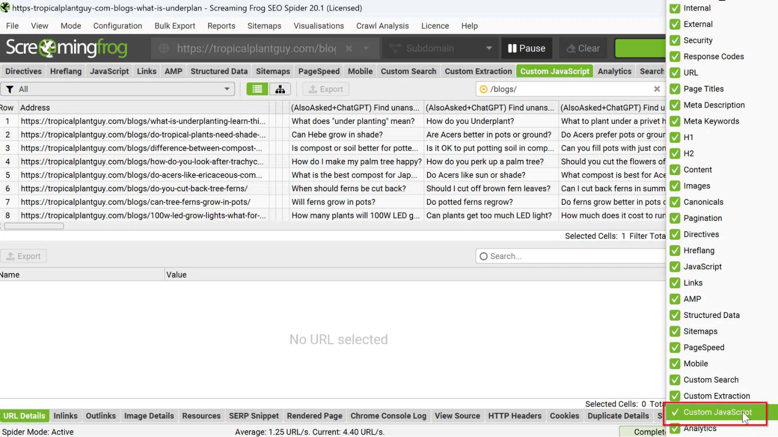Uncheck the Internal tab checkbox
Image resolution: width=778 pixels, height=437 pixels.
675,8
